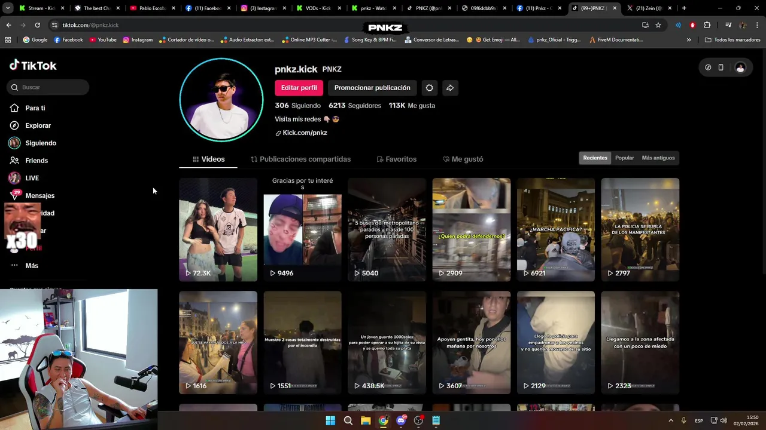Switch to the Favoritos tab
Image resolution: width=766 pixels, height=430 pixels.
[x=396, y=159]
